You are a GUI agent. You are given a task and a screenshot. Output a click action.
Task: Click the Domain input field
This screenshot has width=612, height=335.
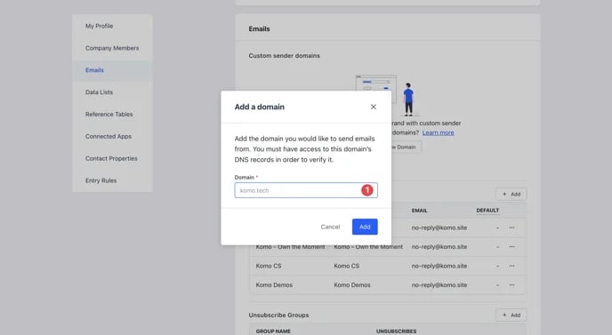click(x=306, y=190)
